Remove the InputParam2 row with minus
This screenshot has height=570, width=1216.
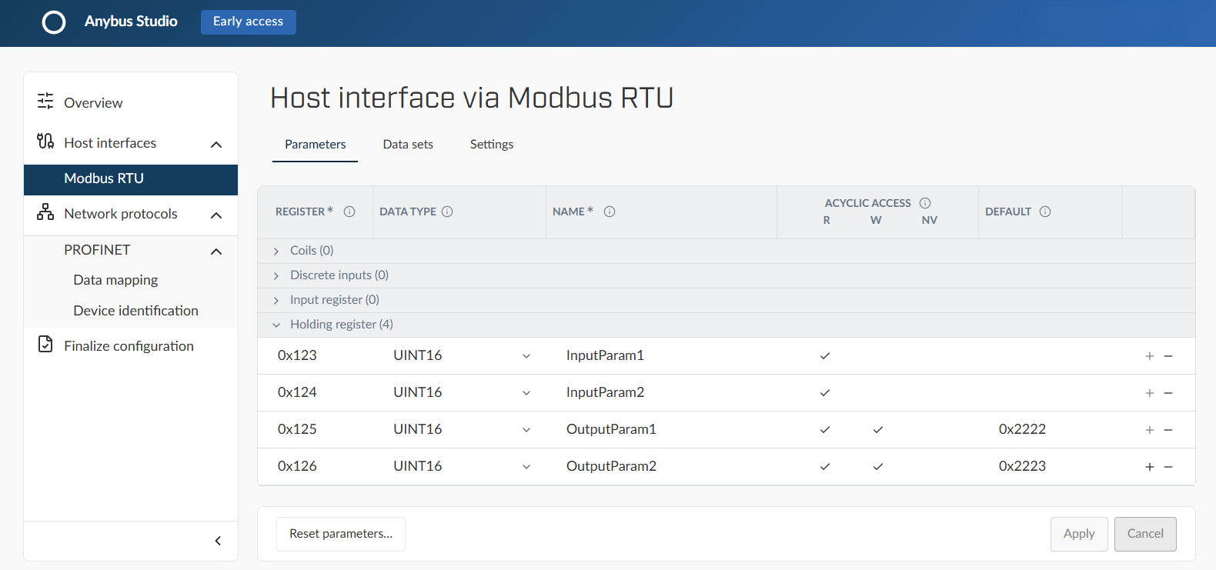[x=1168, y=393]
